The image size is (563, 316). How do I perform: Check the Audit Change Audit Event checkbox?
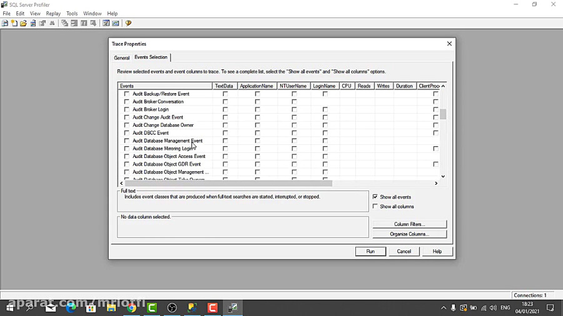click(x=127, y=117)
